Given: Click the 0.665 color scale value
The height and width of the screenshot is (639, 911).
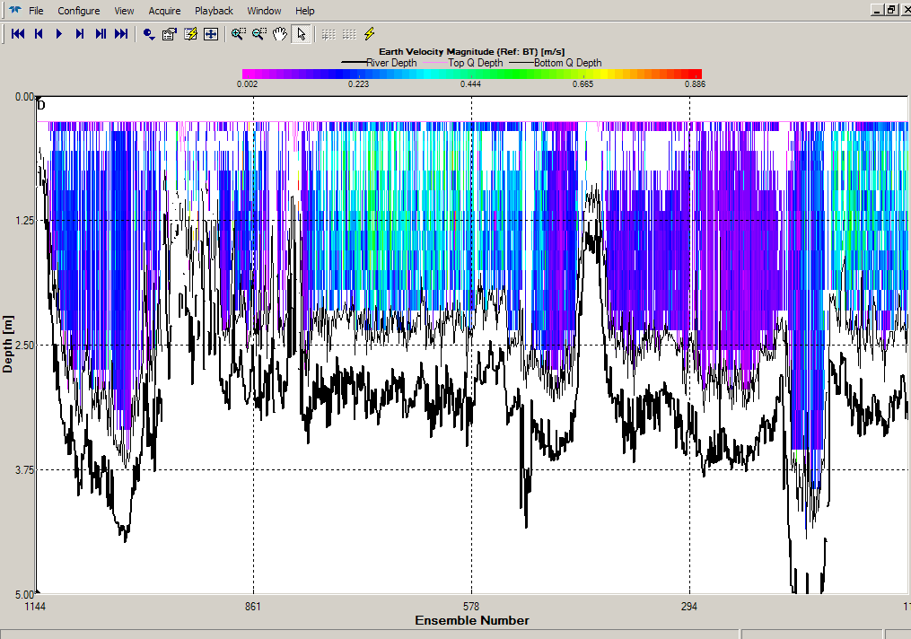Looking at the screenshot, I should [x=583, y=83].
